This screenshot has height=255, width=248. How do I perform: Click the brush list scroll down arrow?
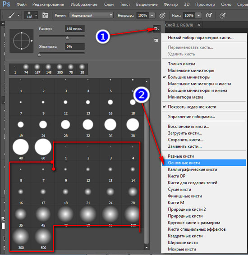tap(147, 247)
